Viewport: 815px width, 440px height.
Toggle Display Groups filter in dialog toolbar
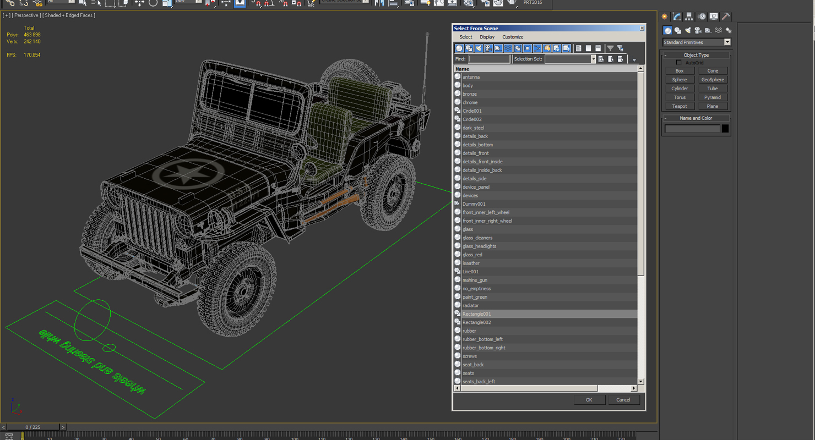click(518, 48)
